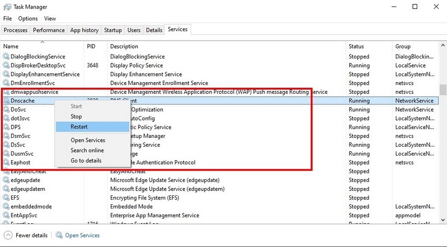Screen dimensions: 447x247
Task: Click 'Embedded Mode' description text
Action: [132, 207]
